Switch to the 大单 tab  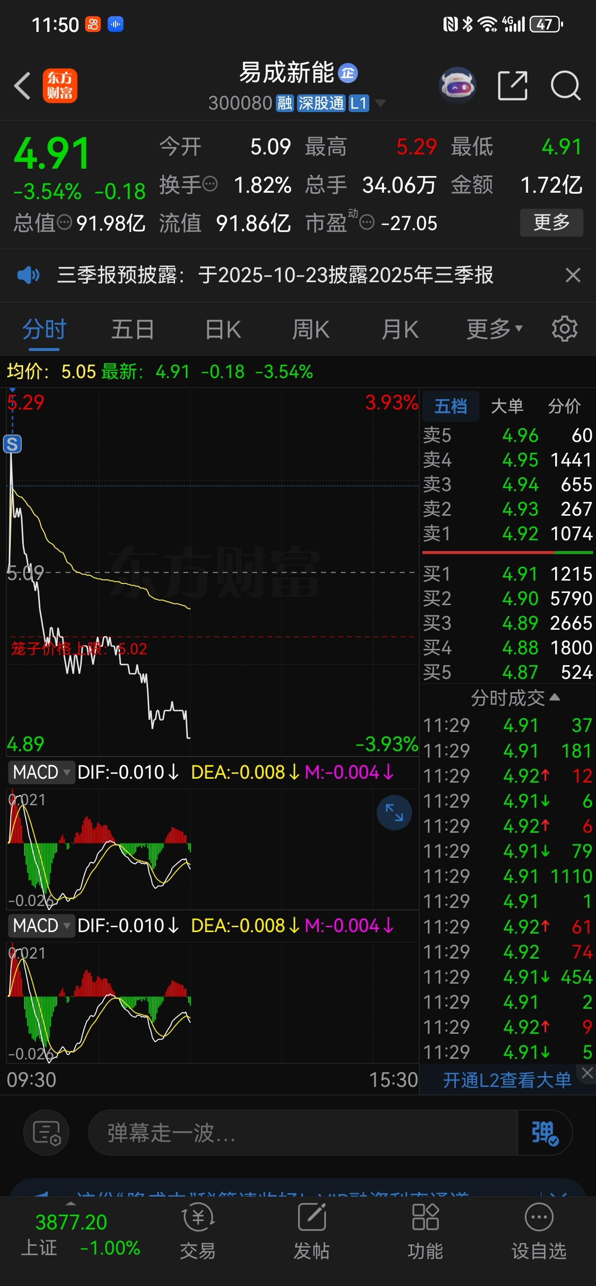[x=507, y=407]
